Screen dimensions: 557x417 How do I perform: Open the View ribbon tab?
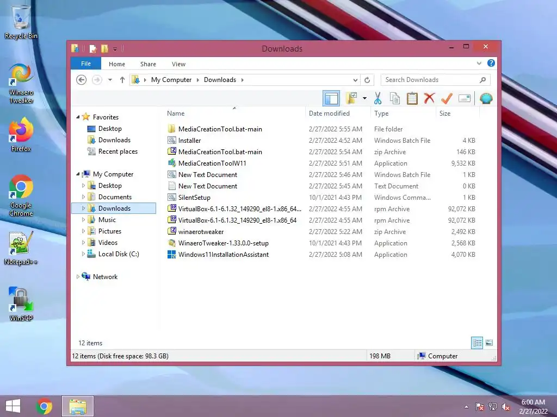[x=178, y=64]
